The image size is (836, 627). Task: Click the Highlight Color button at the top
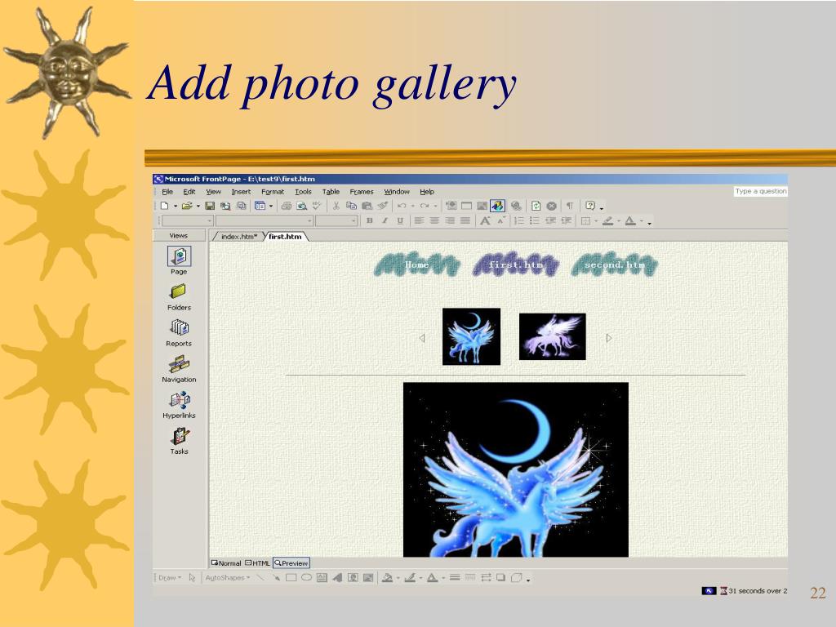click(607, 220)
